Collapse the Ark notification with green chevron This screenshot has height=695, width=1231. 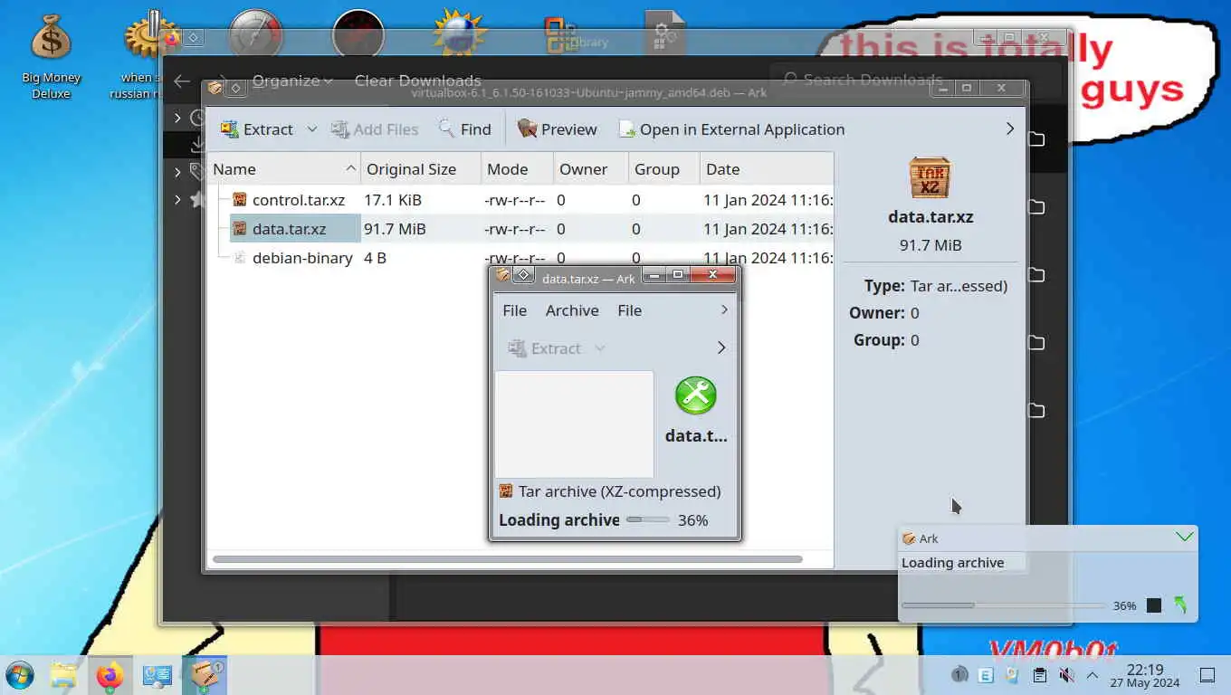(x=1184, y=538)
